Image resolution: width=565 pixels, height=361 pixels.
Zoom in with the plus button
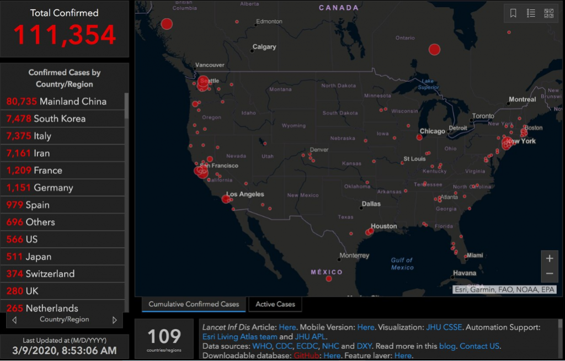click(x=549, y=258)
